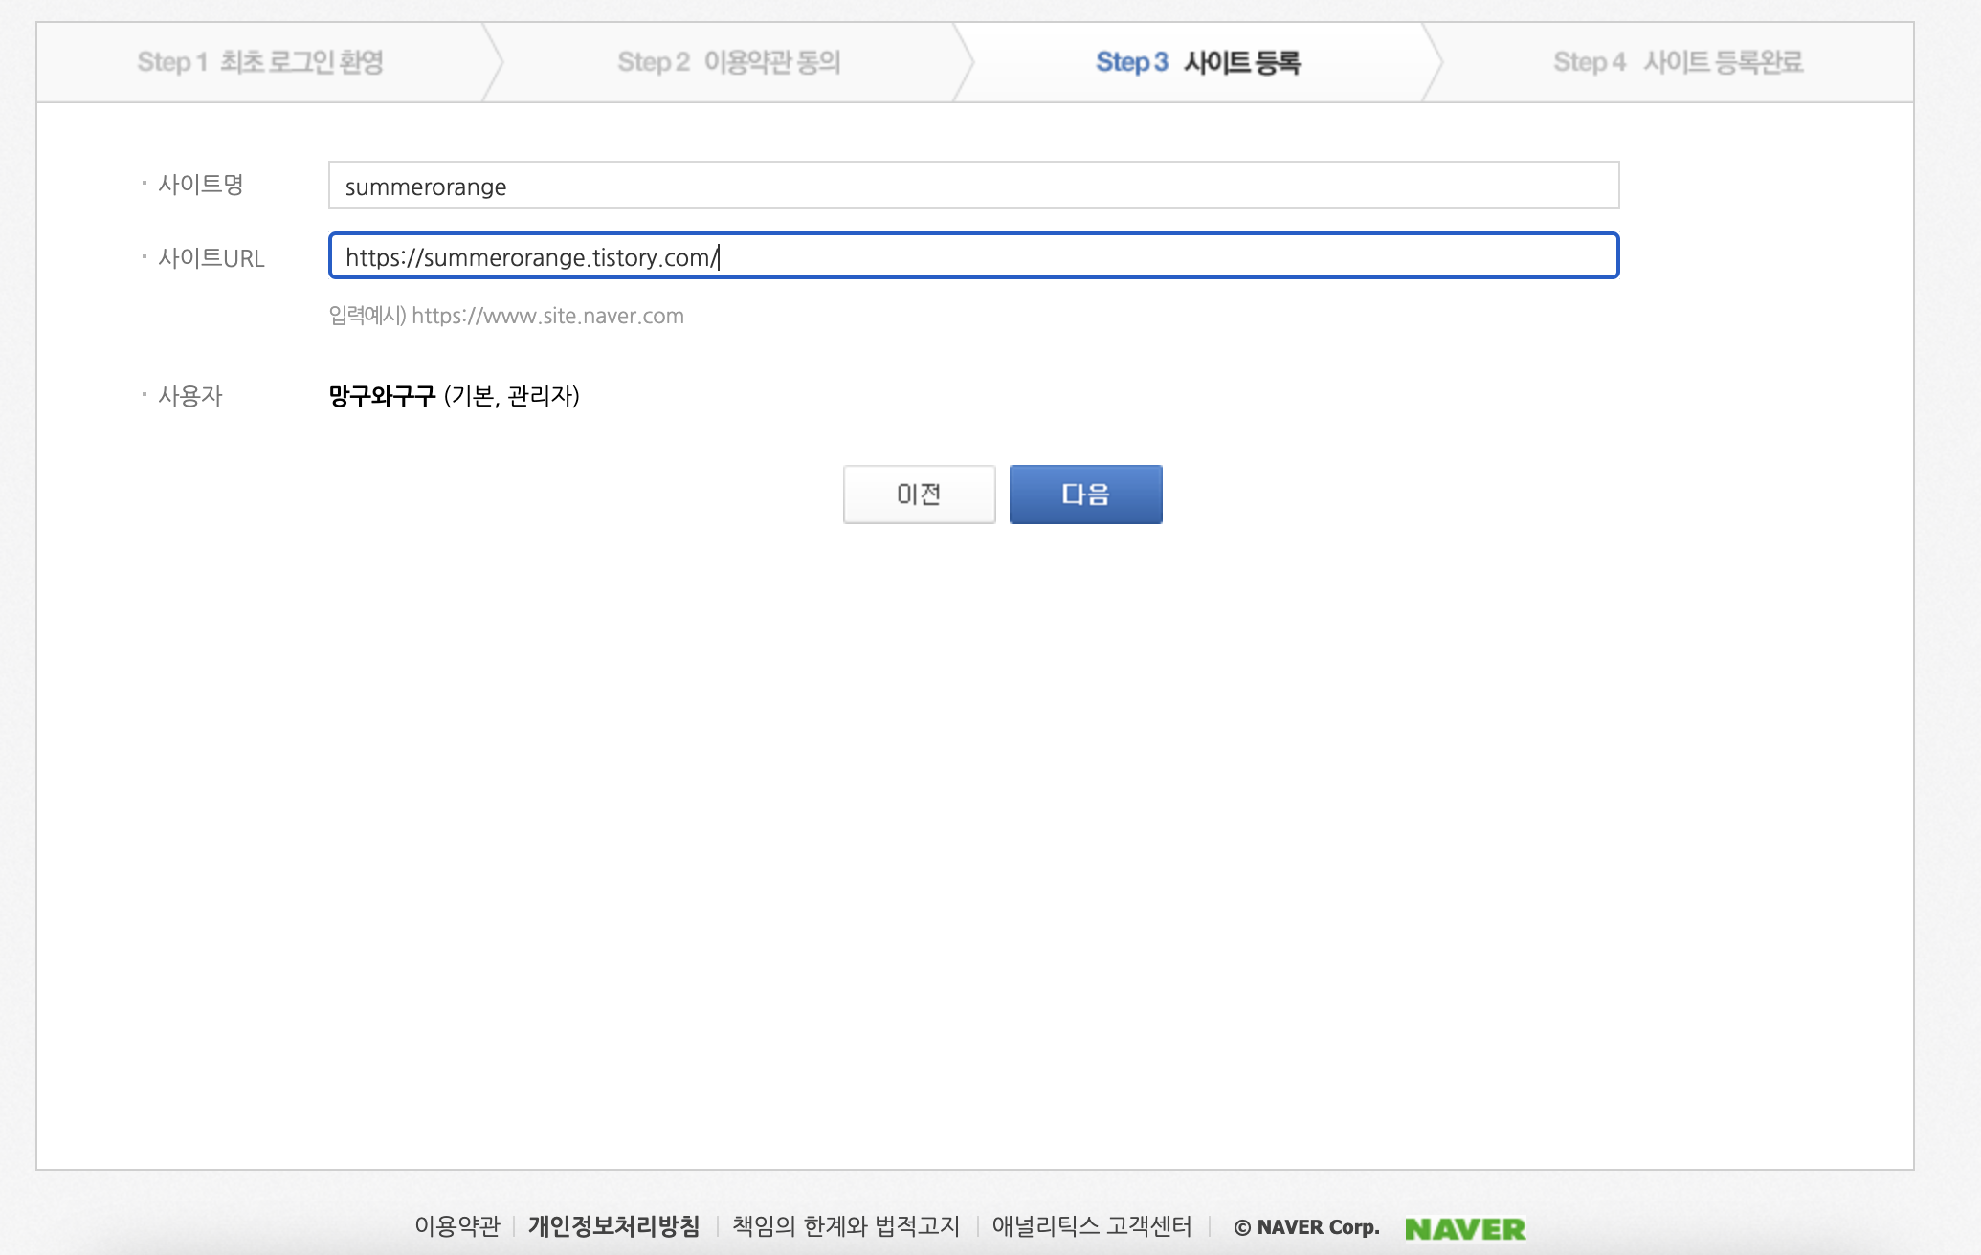Select Step 2 이용약관 동의 tab
The width and height of the screenshot is (1981, 1255).
point(728,62)
